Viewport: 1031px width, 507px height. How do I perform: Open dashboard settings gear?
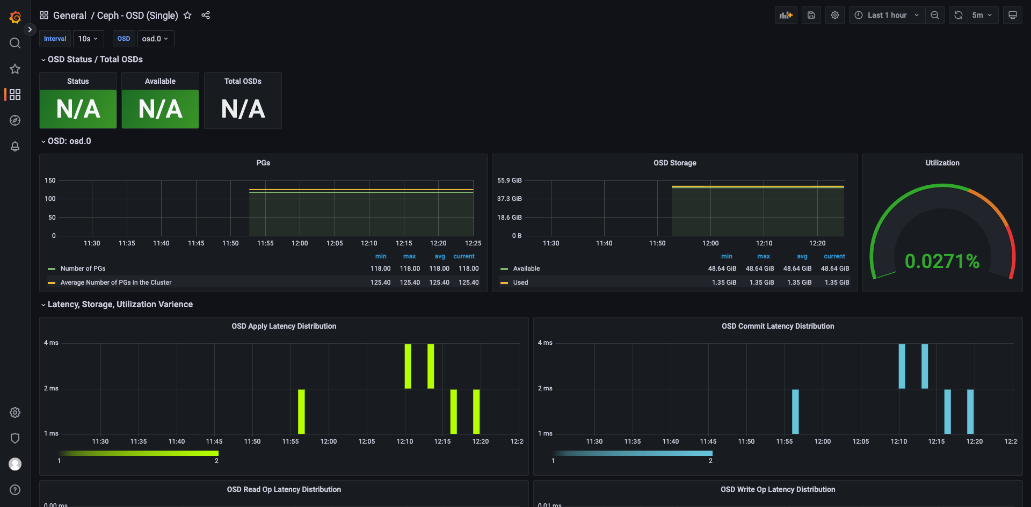click(835, 15)
